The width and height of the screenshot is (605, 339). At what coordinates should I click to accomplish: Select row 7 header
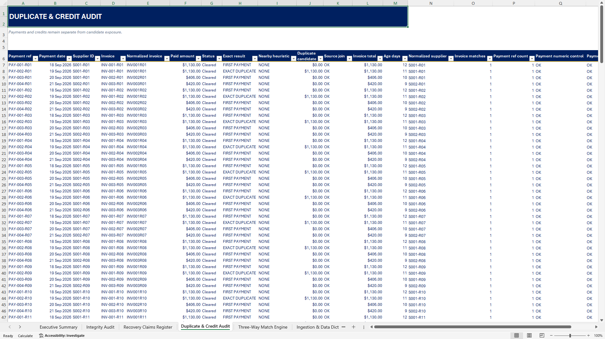pyautogui.click(x=4, y=65)
